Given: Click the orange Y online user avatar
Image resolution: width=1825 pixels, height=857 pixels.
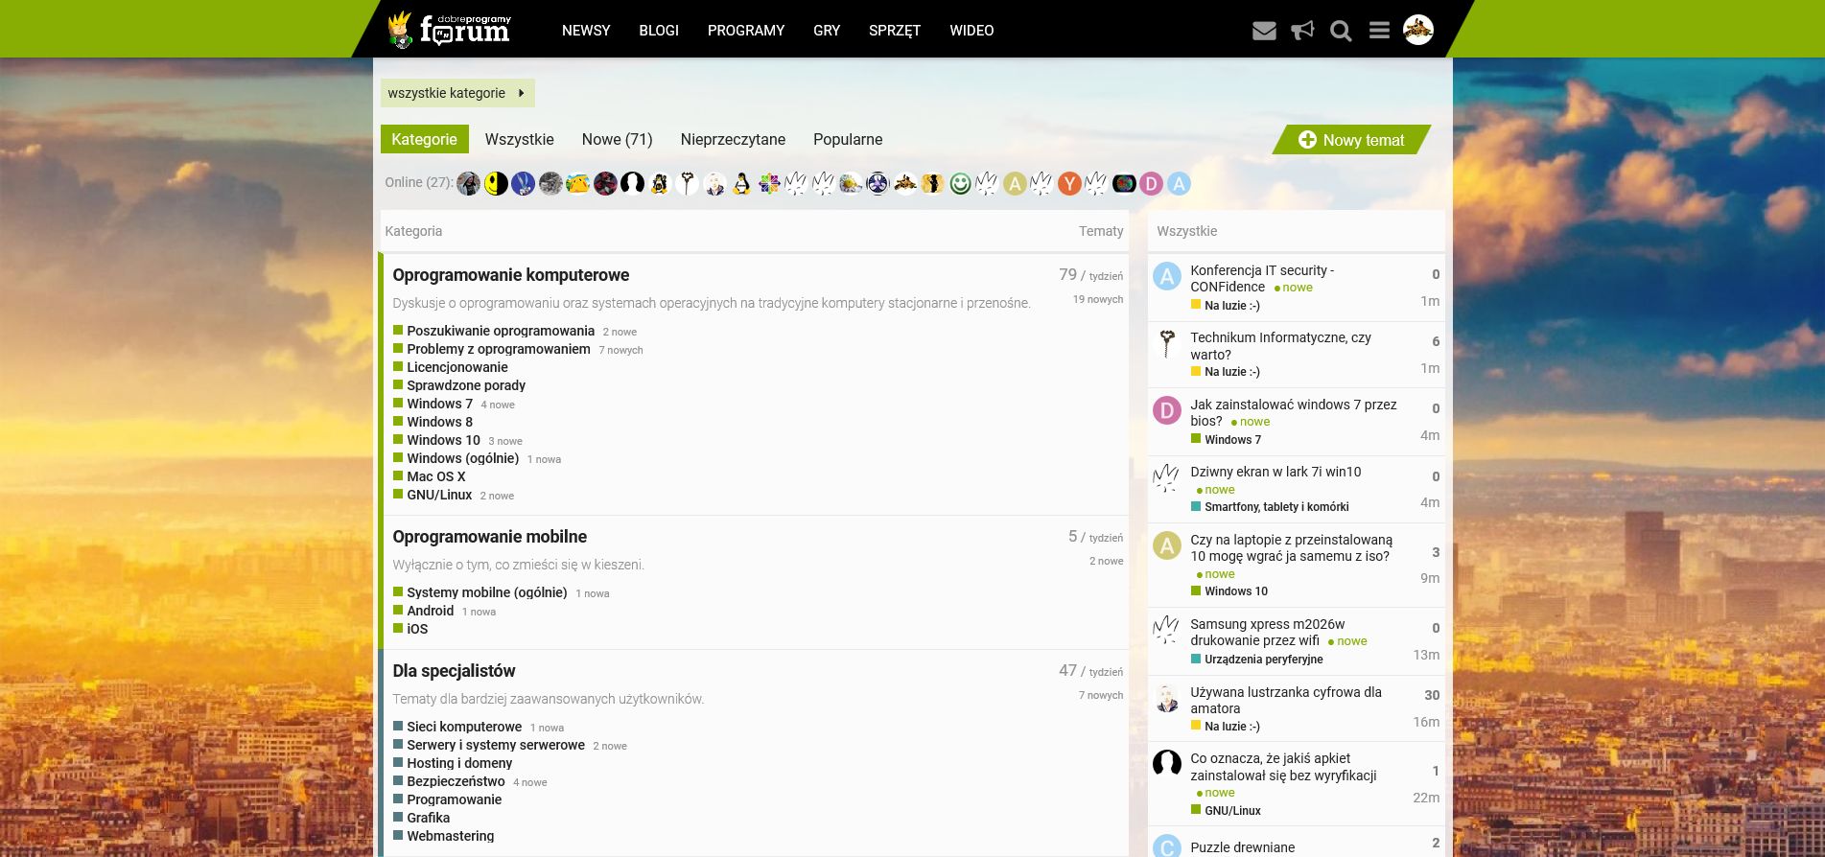Looking at the screenshot, I should 1069,183.
